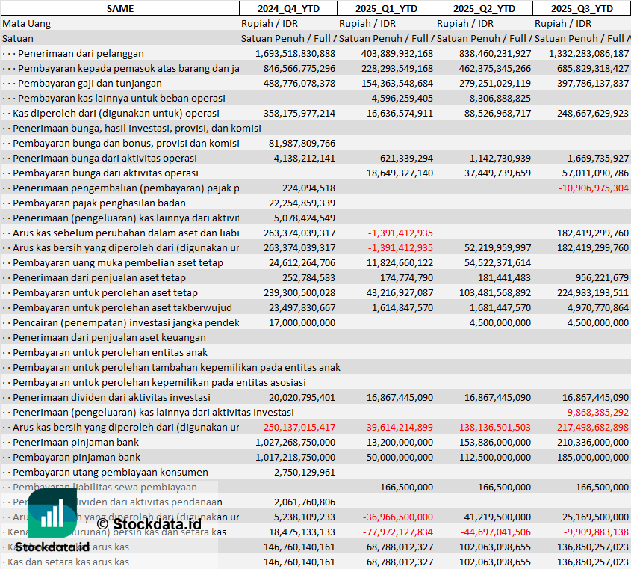Select the red value -9,868,385,292

coord(595,412)
